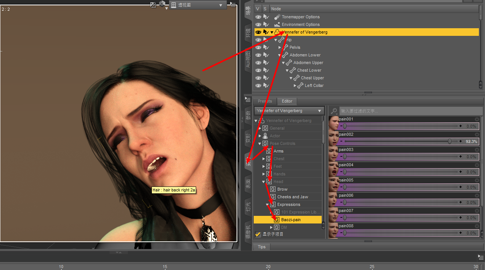Click the panel menu icon above Presets tab
The width and height of the screenshot is (485, 270).
[x=248, y=99]
